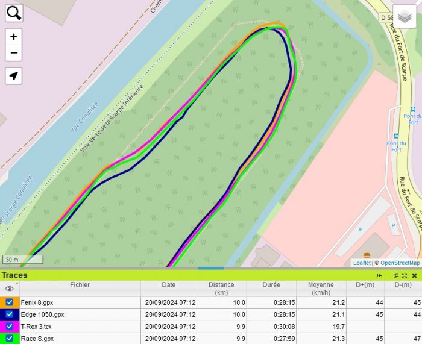Open the map search magnifier
Viewport: 422px width, 344px height.
coord(14,13)
